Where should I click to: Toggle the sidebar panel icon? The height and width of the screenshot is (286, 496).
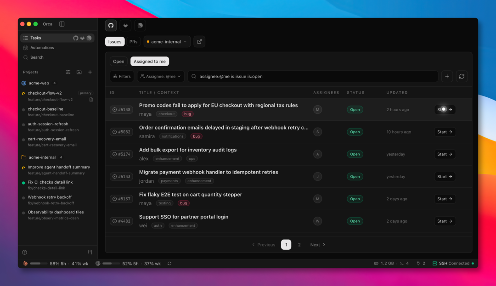point(62,24)
